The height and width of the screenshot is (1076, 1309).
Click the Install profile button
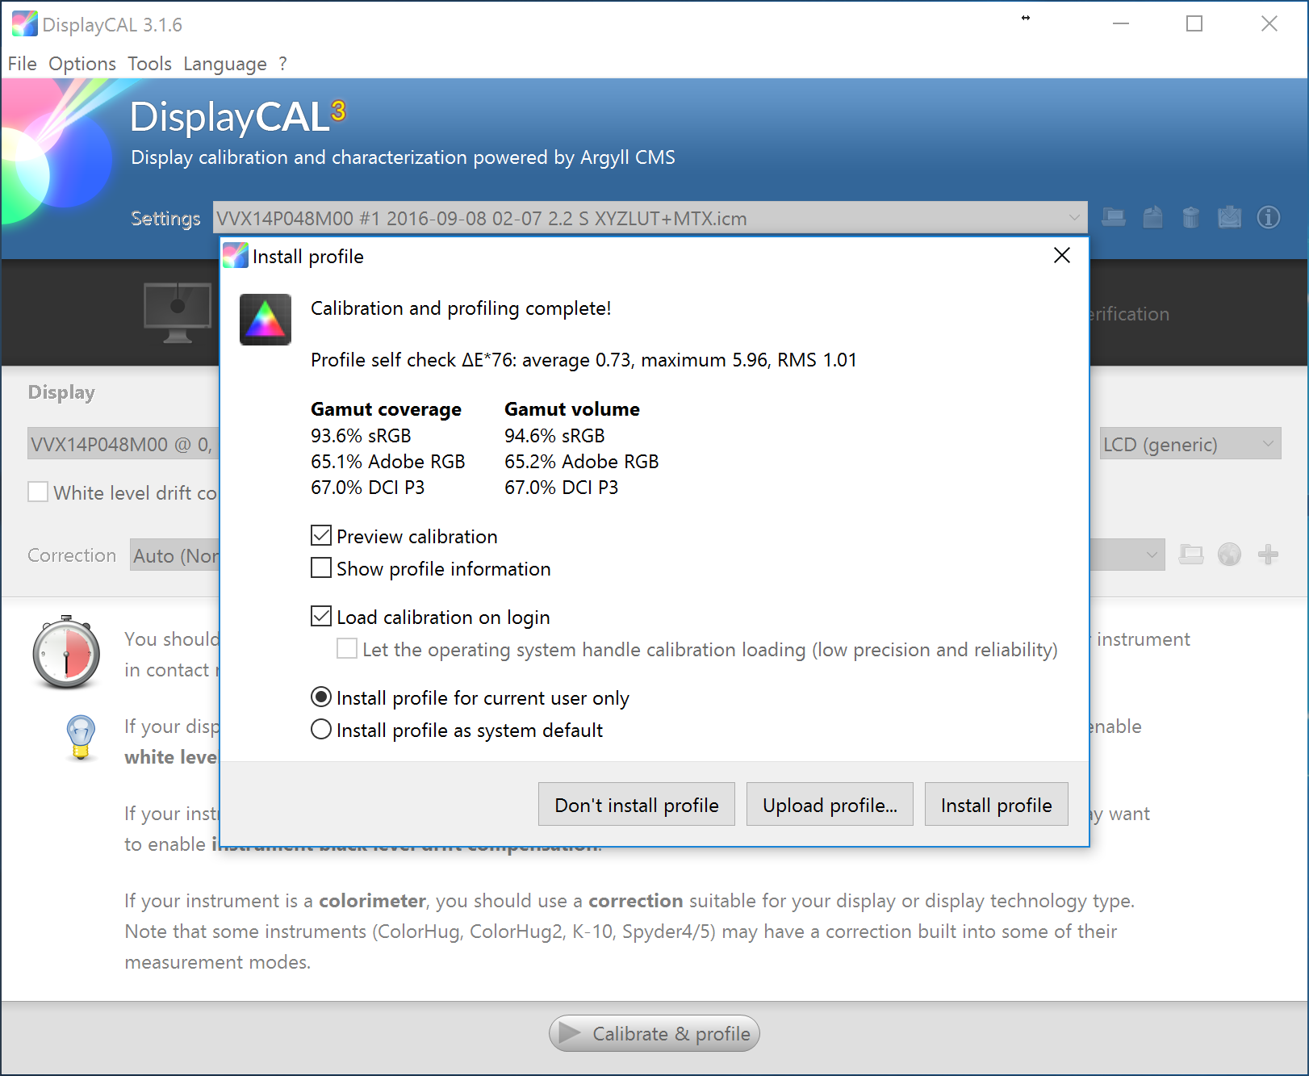tap(996, 804)
